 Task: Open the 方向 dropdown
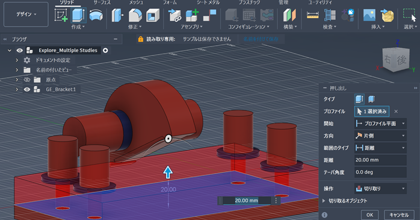point(380,136)
